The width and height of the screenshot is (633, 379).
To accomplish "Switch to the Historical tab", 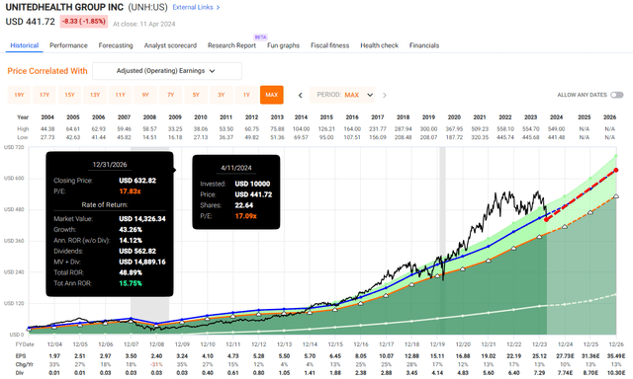I will pos(24,45).
